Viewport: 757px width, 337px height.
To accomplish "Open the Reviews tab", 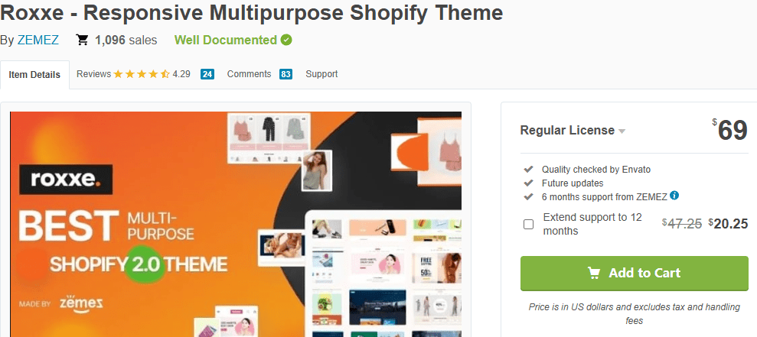I will [93, 74].
